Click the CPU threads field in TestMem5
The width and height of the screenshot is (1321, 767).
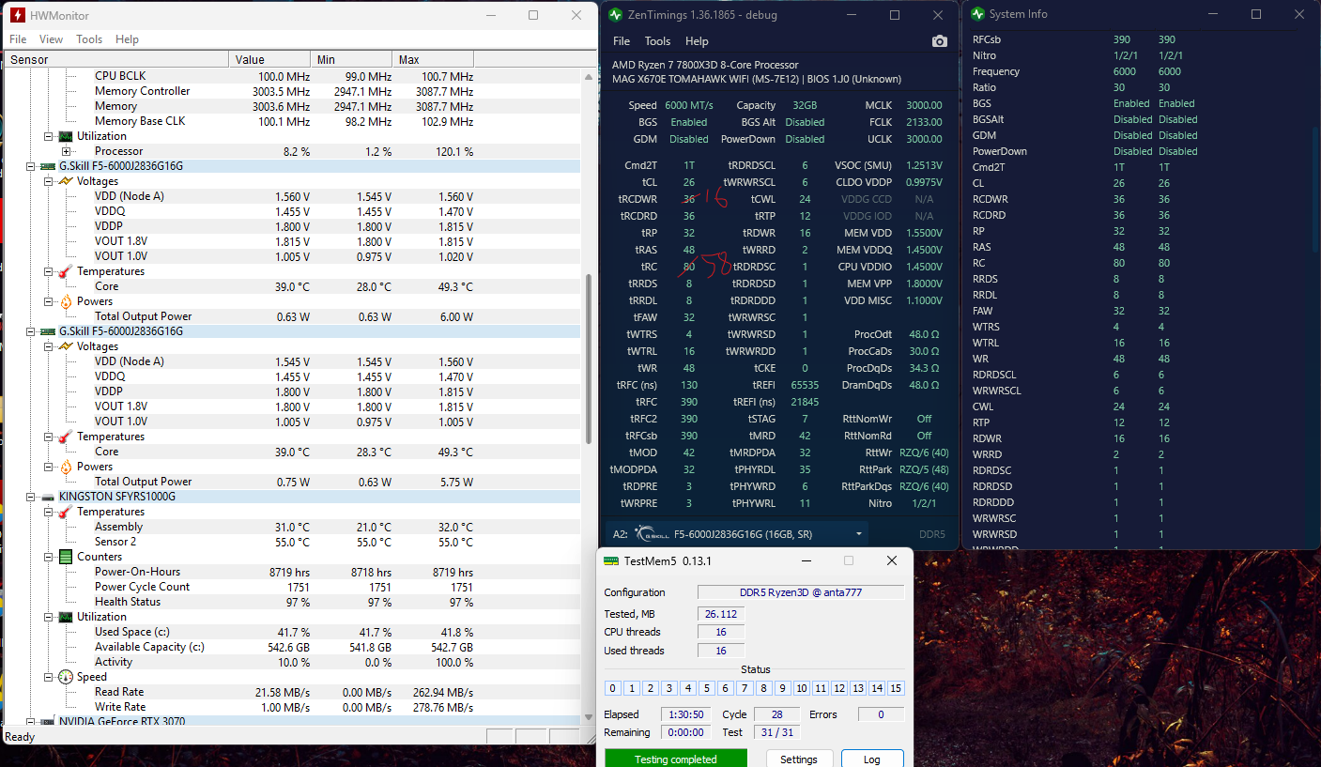point(721,632)
